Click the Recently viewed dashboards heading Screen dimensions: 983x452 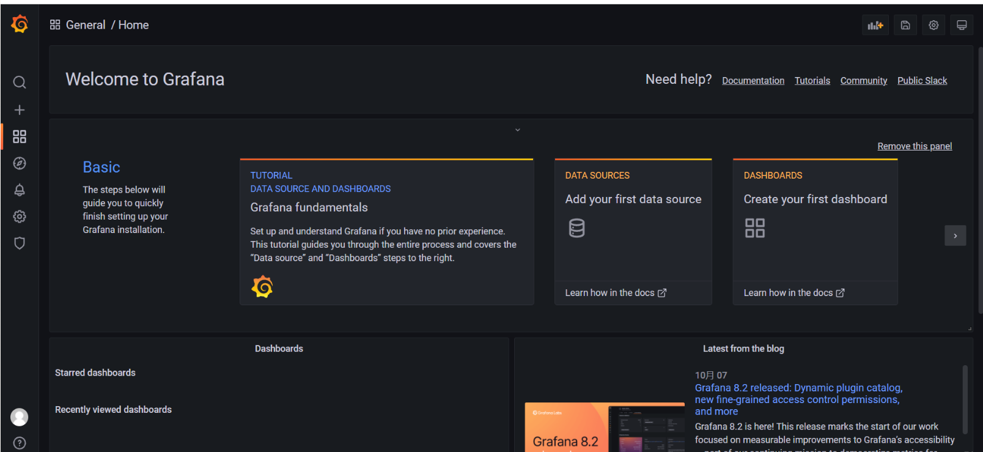(x=113, y=410)
